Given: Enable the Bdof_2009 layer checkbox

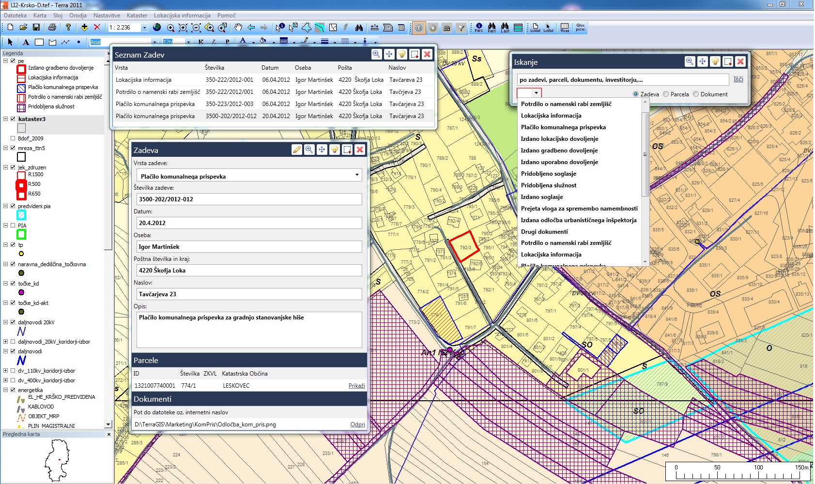Looking at the screenshot, I should 13,138.
